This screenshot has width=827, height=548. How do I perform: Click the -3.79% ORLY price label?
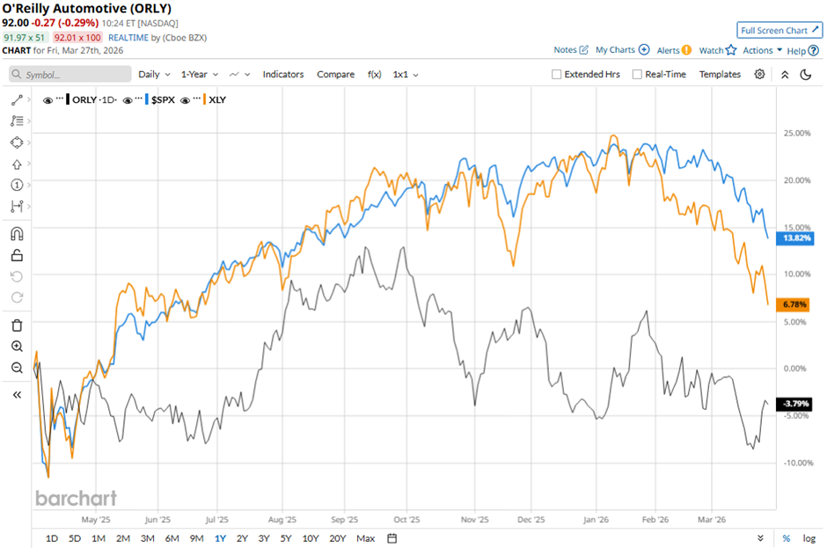tap(794, 404)
